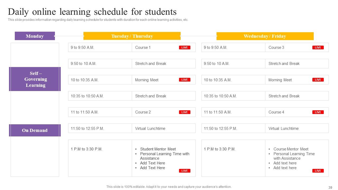Click LIVE badge under Course Mentor Meet list
The width and height of the screenshot is (338, 190).
tap(318, 171)
